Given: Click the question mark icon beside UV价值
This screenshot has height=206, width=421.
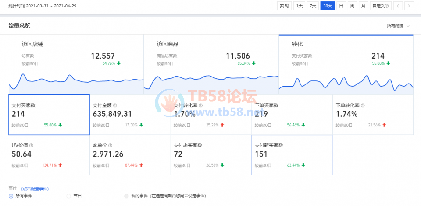Looking at the screenshot, I should (x=31, y=146).
